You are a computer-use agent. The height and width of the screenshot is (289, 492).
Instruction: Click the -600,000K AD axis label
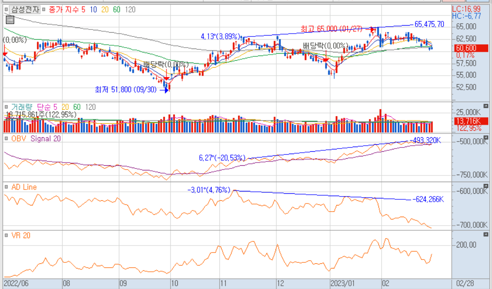tap(471, 191)
